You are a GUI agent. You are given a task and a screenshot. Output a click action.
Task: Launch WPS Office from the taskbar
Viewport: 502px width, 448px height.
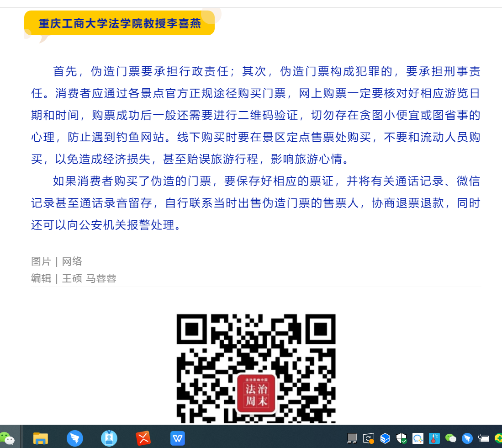click(178, 439)
